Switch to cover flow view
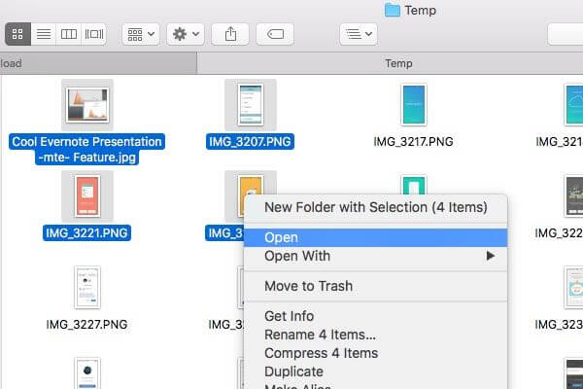Image resolution: width=583 pixels, height=389 pixels. click(x=94, y=34)
